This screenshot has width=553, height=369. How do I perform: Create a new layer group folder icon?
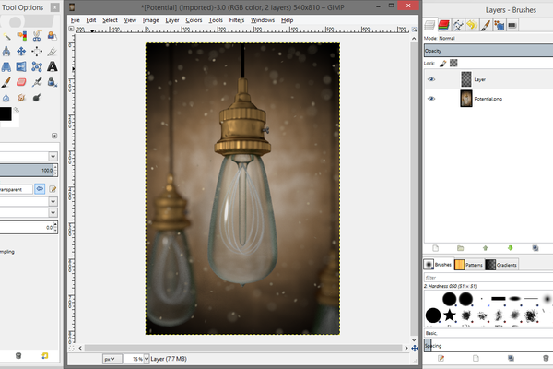[461, 248]
